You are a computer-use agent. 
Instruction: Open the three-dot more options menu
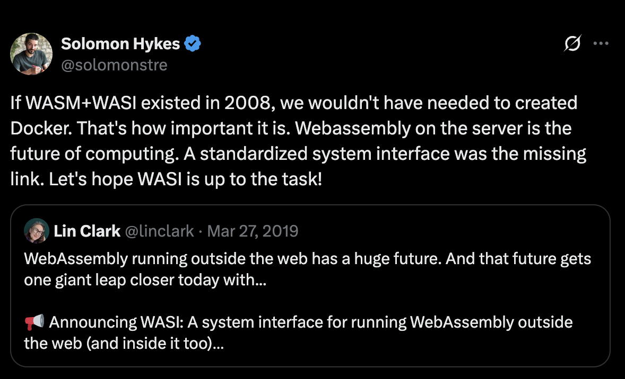coord(601,44)
